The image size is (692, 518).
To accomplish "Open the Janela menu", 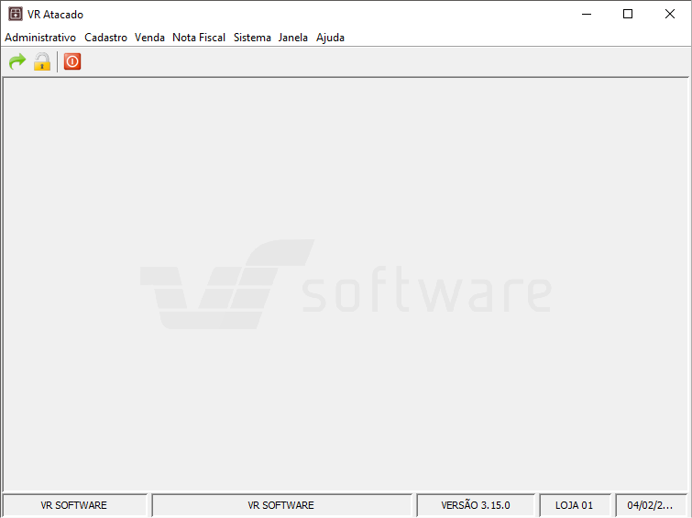I will point(293,38).
